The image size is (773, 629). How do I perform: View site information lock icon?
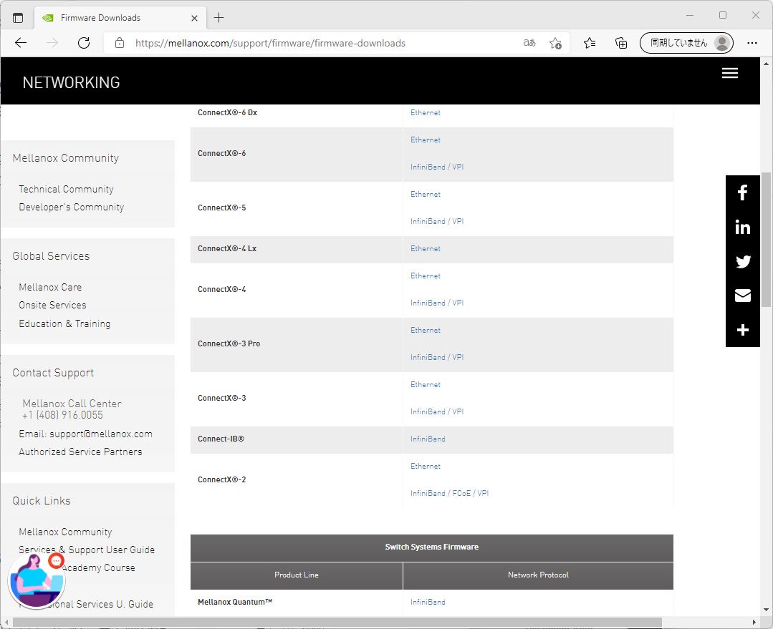pos(120,43)
